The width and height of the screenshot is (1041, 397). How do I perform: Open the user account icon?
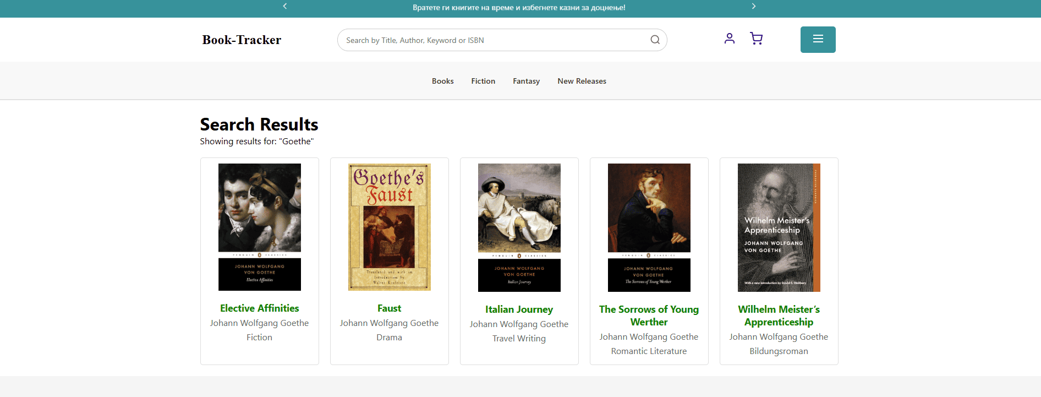coord(730,39)
